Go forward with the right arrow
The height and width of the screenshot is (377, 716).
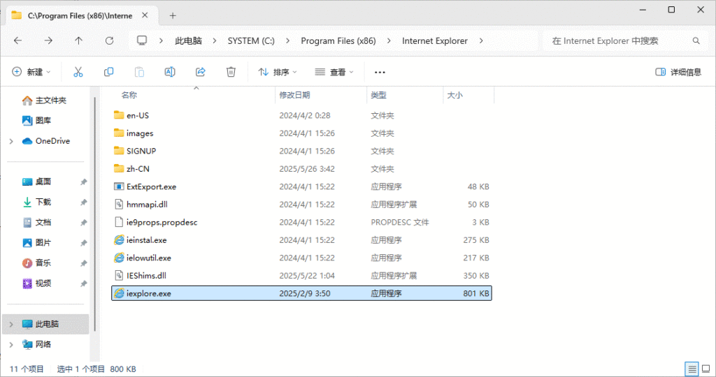click(48, 40)
